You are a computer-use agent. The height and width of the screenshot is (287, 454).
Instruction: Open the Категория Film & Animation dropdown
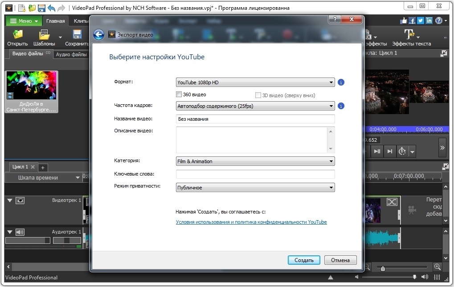click(255, 161)
